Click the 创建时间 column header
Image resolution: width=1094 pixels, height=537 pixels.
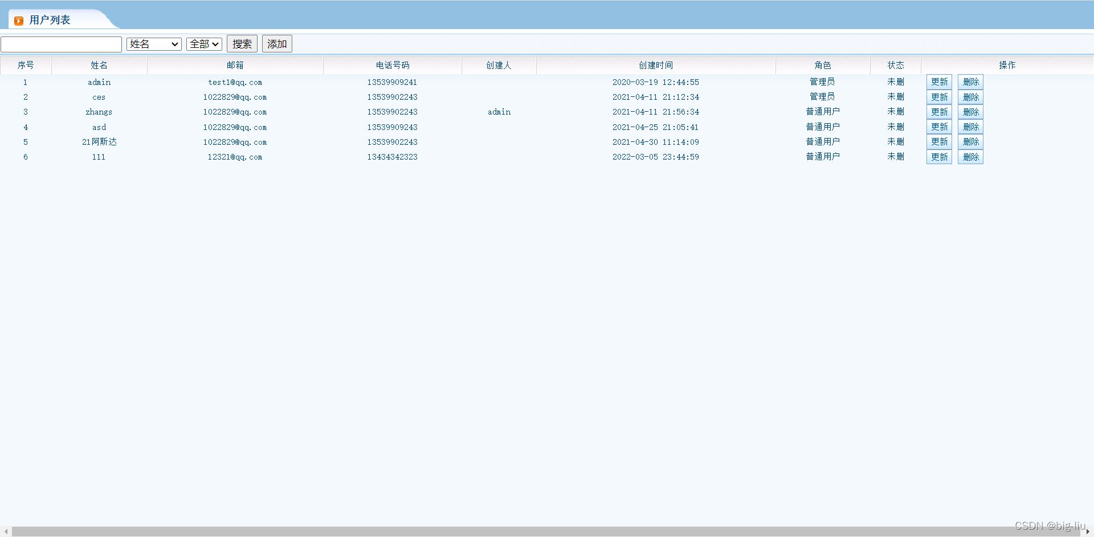pos(656,65)
